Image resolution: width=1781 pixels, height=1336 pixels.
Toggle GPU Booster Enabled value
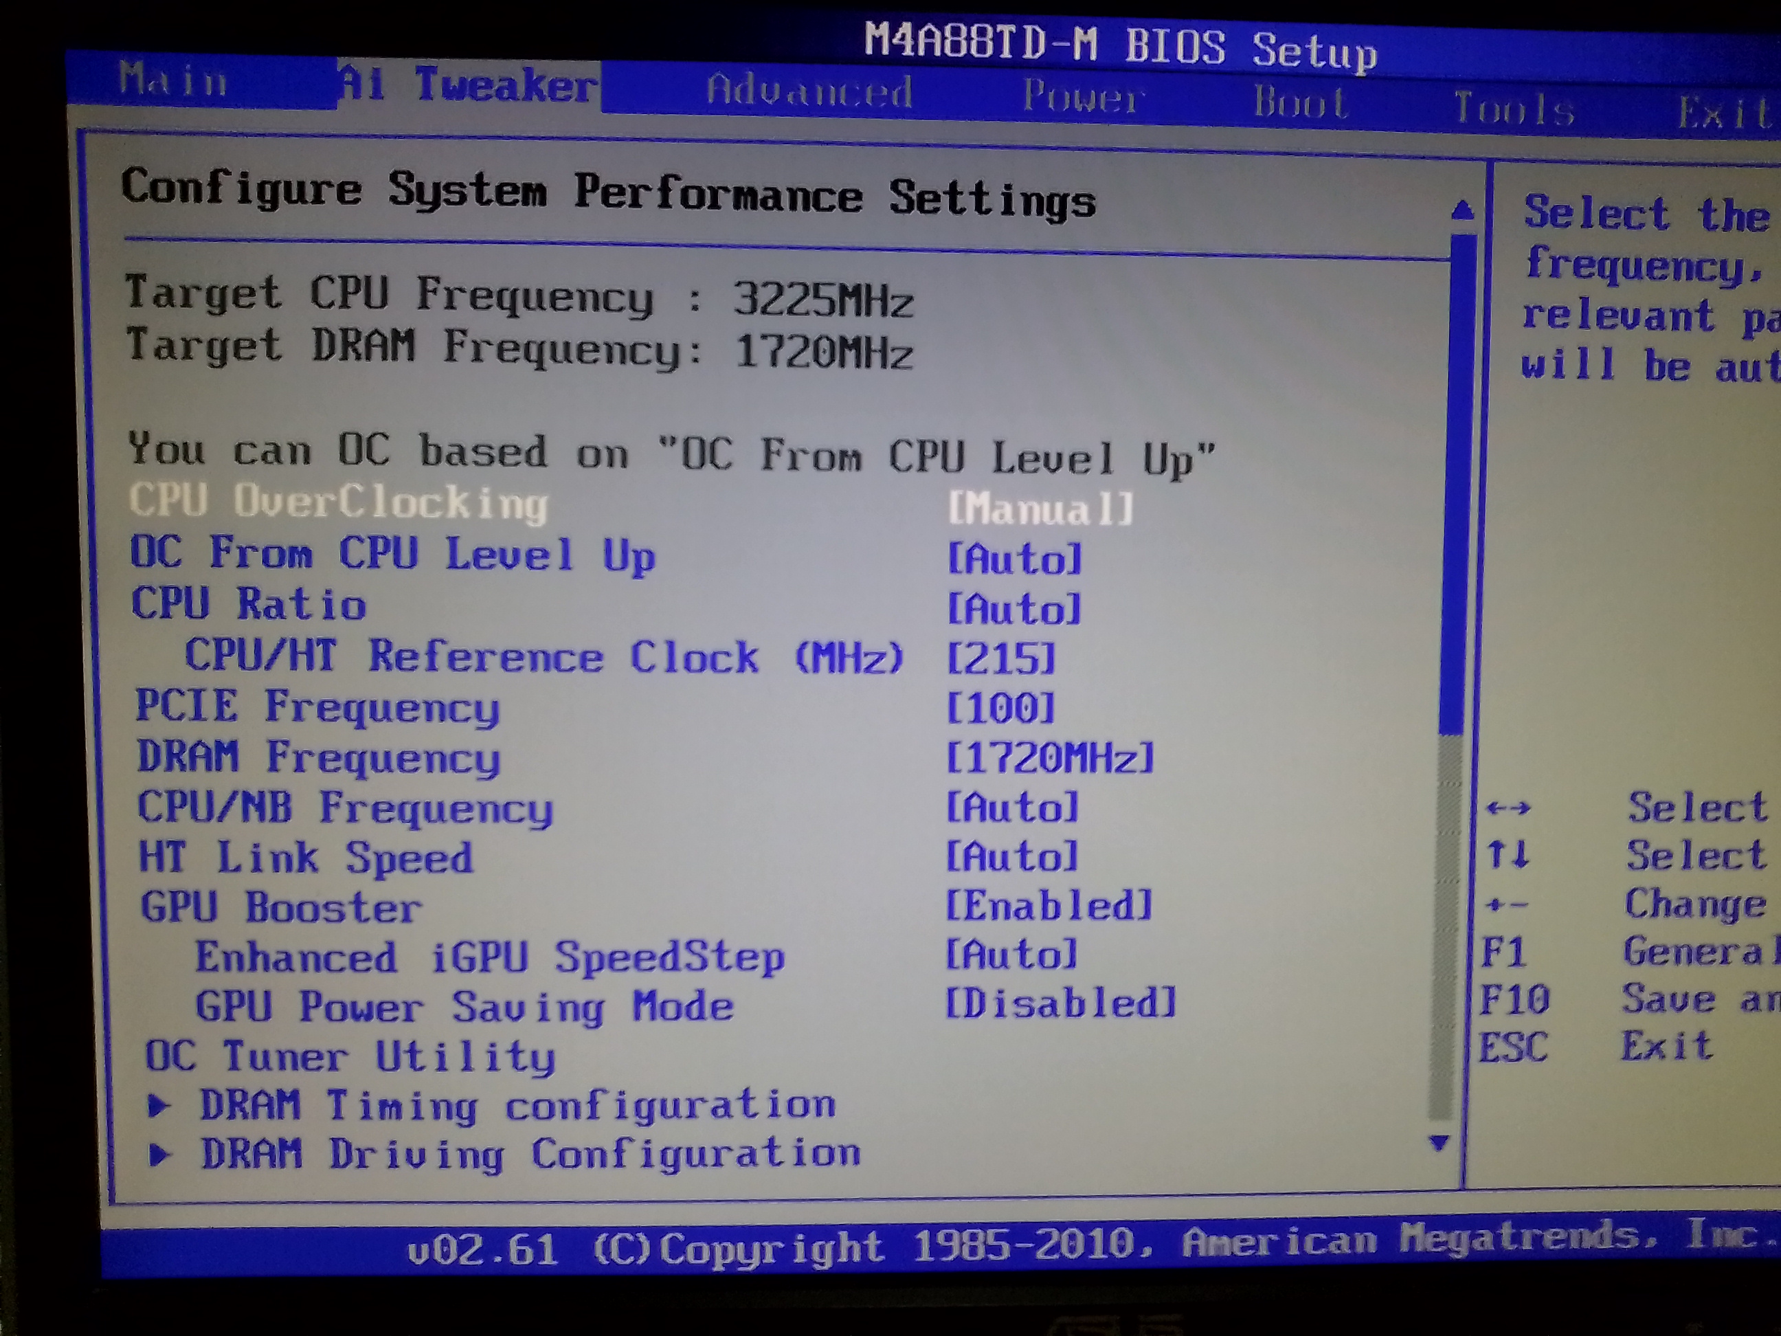point(1049,906)
